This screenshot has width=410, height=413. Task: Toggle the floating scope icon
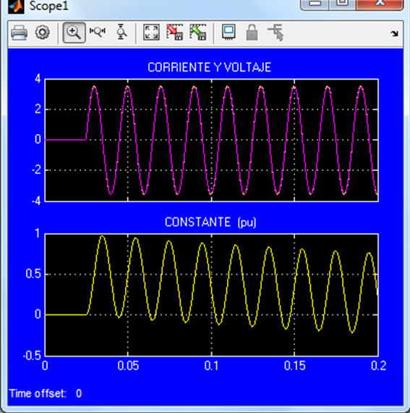(x=229, y=32)
